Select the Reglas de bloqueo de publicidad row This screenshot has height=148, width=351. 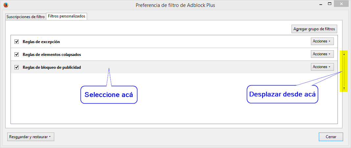coord(174,67)
